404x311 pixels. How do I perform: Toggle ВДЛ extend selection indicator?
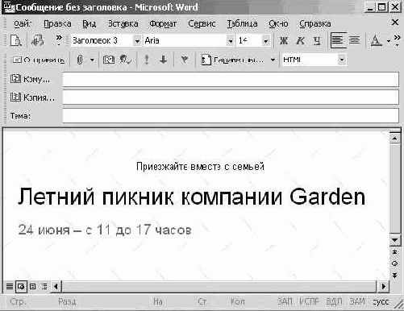click(x=334, y=301)
